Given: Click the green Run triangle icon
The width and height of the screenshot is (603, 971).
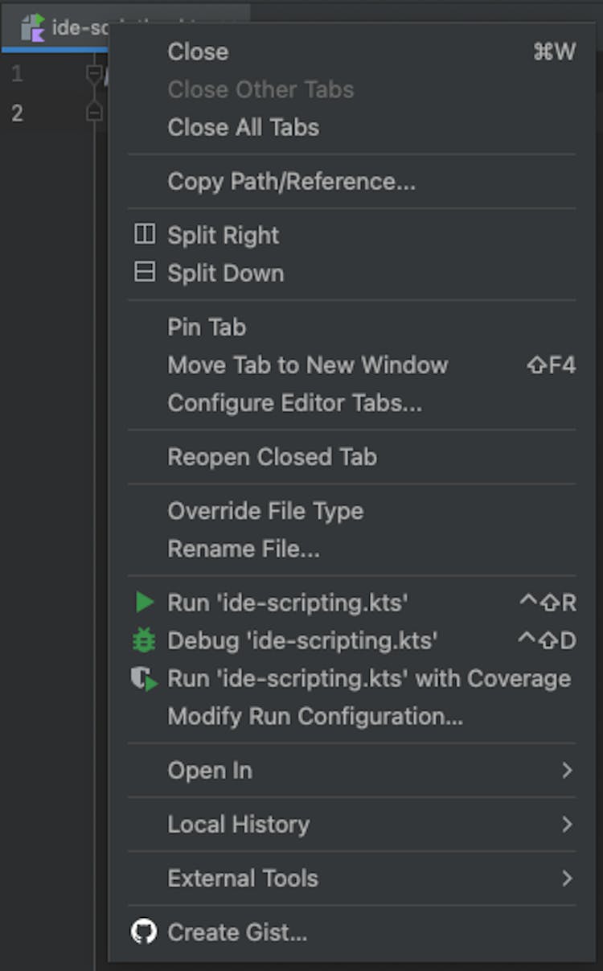Looking at the screenshot, I should [x=145, y=603].
